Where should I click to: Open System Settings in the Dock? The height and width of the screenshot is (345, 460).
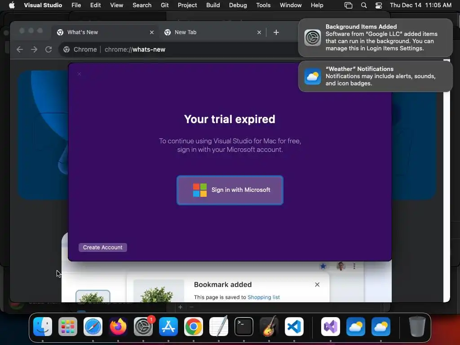click(143, 327)
